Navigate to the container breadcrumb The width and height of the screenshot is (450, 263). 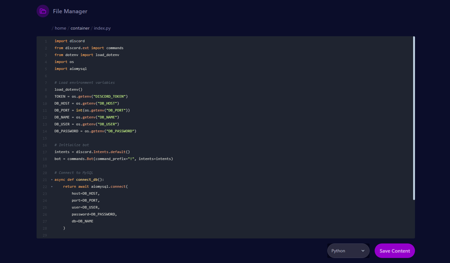point(80,28)
